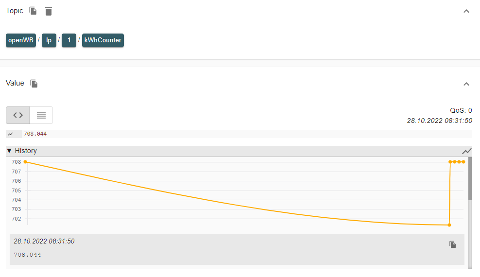This screenshot has width=480, height=277.
Task: Copy the topic path to clipboard
Action: (x=33, y=11)
